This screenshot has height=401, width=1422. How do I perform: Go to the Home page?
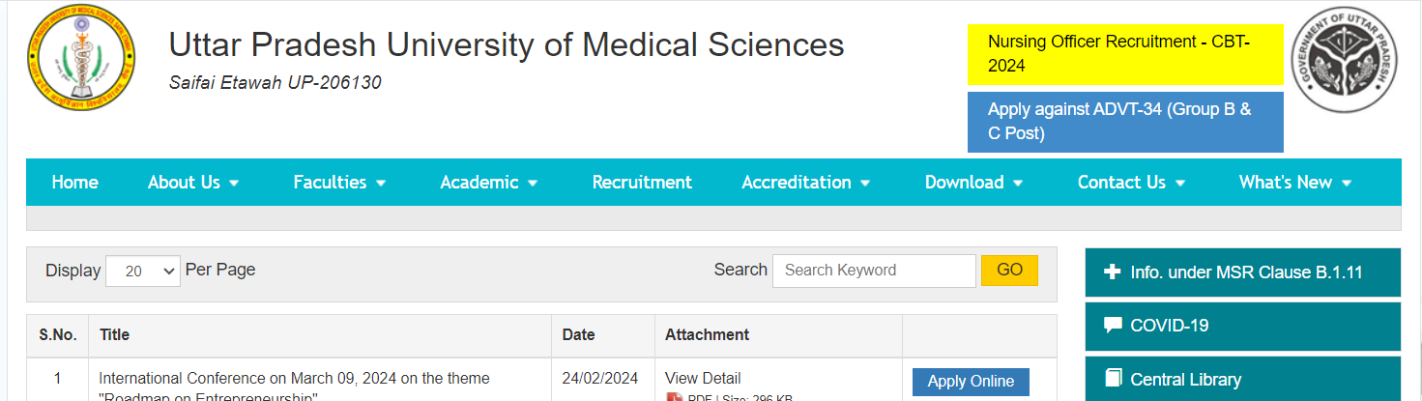coord(75,182)
